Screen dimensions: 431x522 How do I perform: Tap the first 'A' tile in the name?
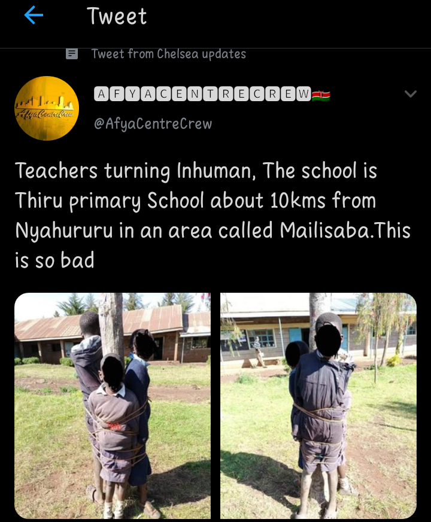click(x=102, y=94)
